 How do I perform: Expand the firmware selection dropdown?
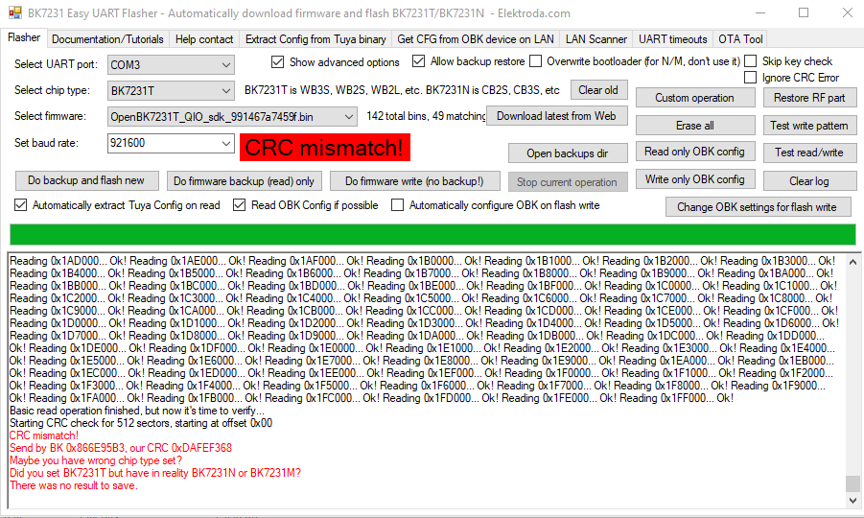point(349,117)
